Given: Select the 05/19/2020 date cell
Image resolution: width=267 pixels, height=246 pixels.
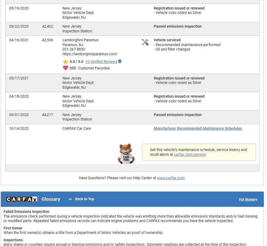Looking at the screenshot, I should tap(19, 8).
